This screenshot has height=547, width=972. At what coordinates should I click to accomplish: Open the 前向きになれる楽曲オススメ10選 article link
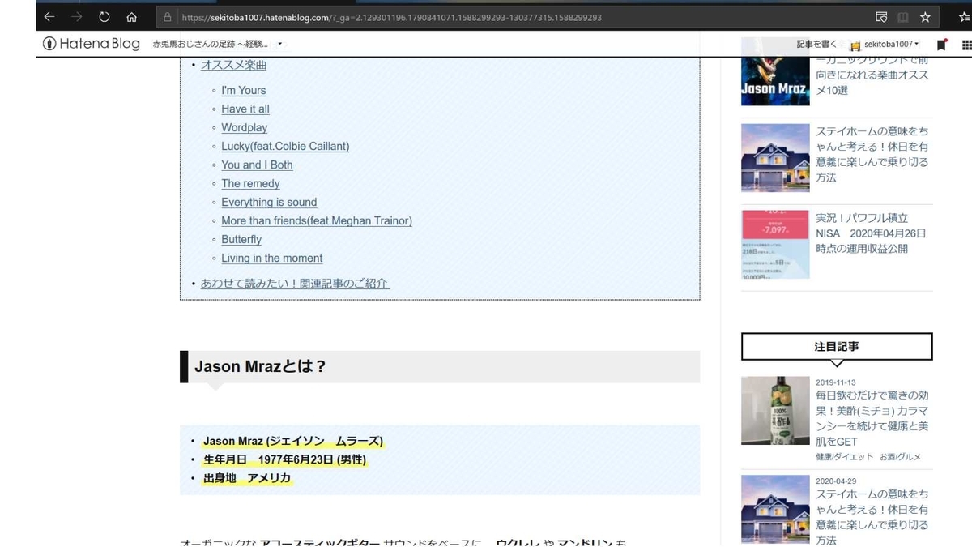pyautogui.click(x=872, y=75)
